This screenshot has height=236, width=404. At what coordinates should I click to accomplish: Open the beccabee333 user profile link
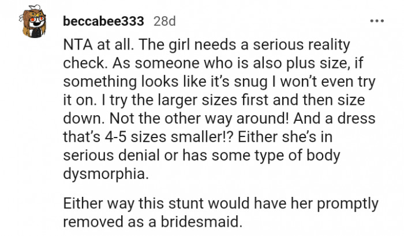[x=103, y=21]
